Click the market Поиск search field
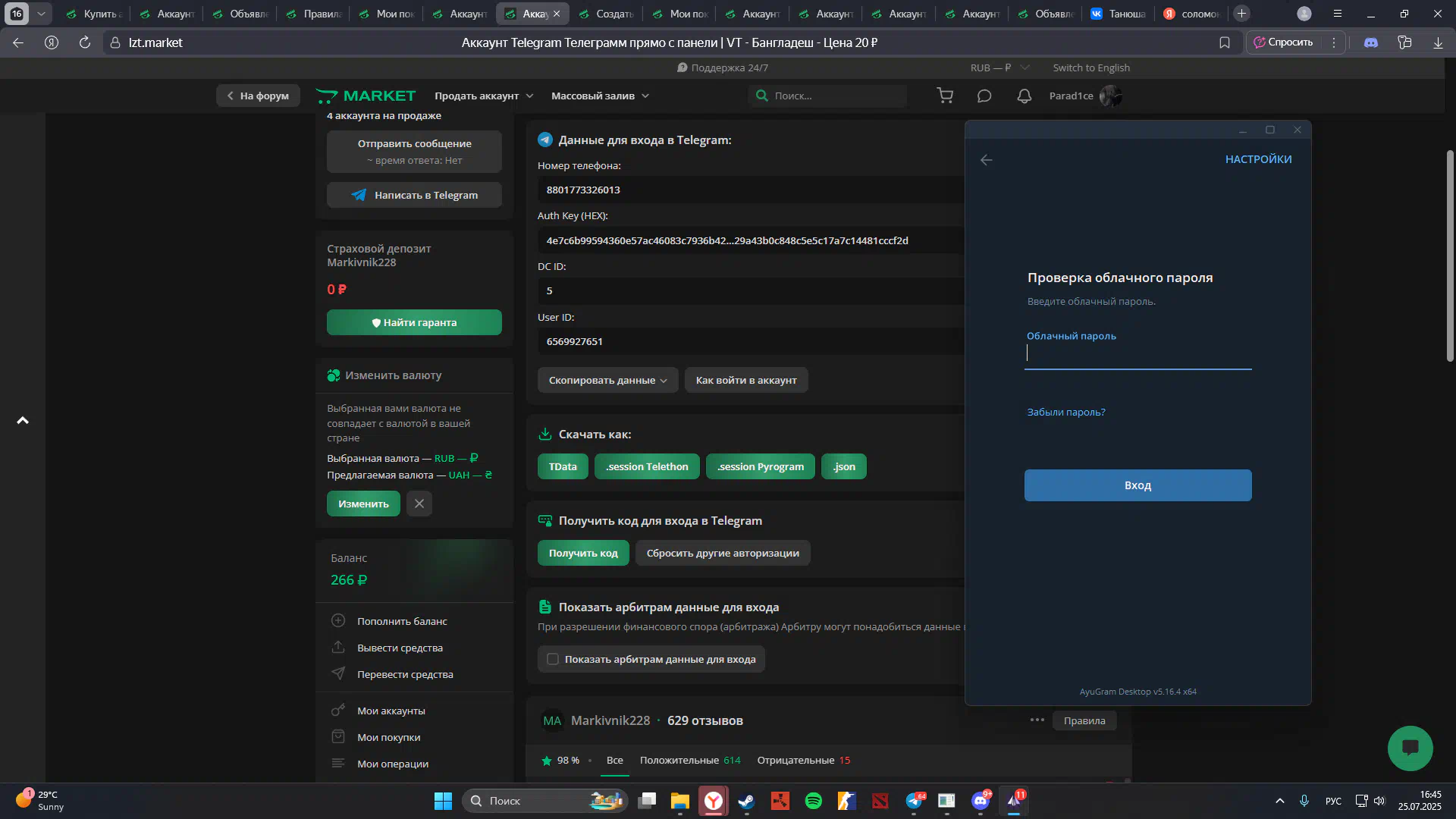The height and width of the screenshot is (819, 1456). point(828,96)
